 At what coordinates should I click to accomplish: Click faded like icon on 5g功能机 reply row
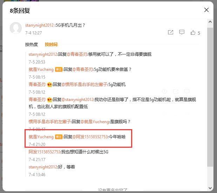click(164, 92)
